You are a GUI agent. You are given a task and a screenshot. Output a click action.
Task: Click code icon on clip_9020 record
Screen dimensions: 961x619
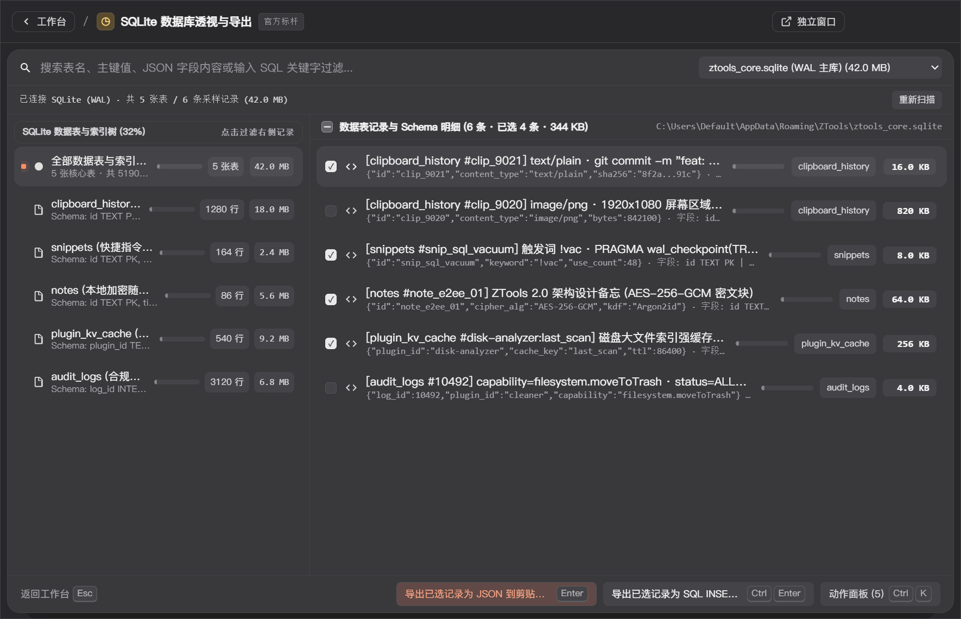pos(351,211)
